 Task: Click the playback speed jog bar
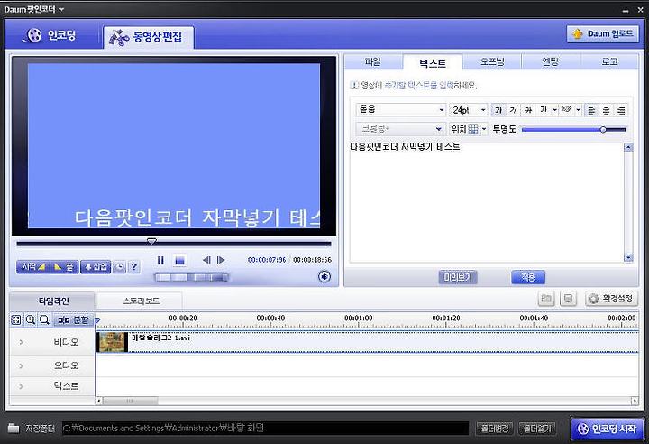[x=191, y=277]
